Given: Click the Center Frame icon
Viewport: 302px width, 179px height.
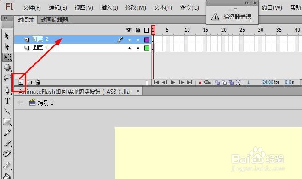Looking at the screenshot, I should [x=200, y=83].
